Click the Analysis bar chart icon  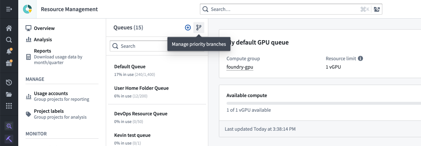click(x=28, y=39)
